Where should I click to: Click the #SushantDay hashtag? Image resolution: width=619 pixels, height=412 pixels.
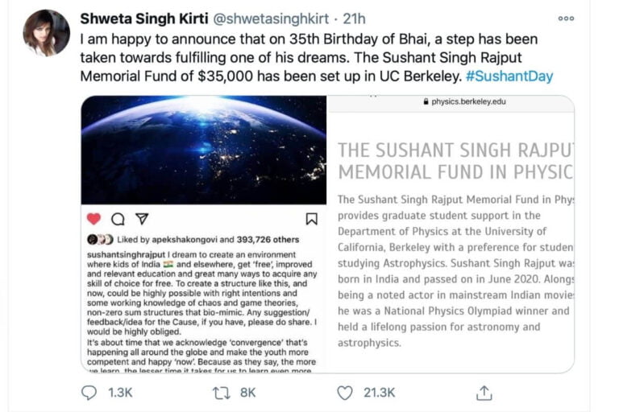(x=509, y=76)
